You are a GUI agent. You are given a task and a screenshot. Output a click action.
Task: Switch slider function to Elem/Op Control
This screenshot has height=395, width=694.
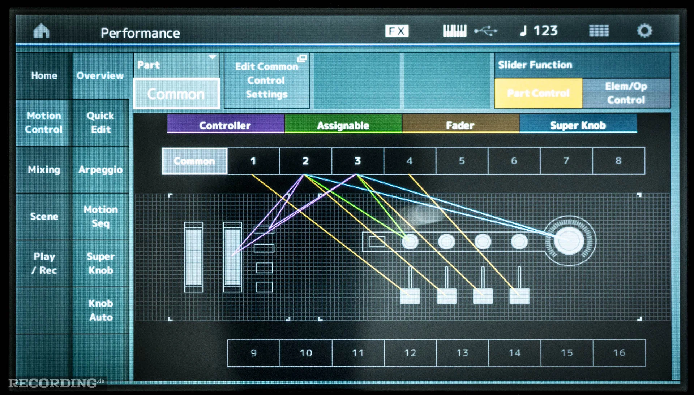(x=626, y=93)
